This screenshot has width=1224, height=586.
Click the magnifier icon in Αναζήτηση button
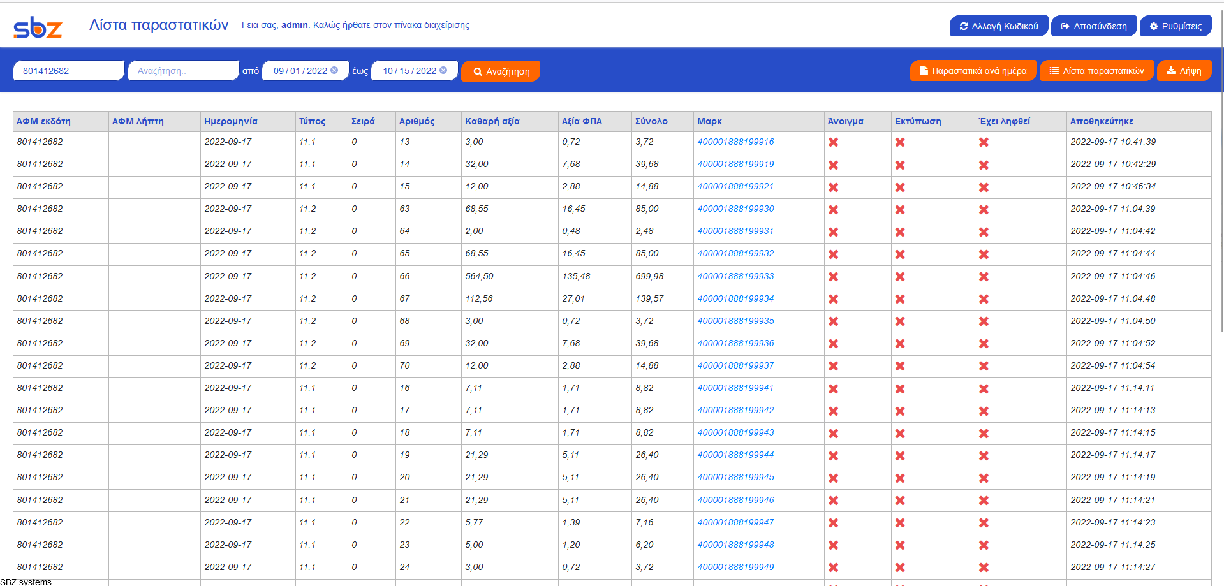point(477,71)
